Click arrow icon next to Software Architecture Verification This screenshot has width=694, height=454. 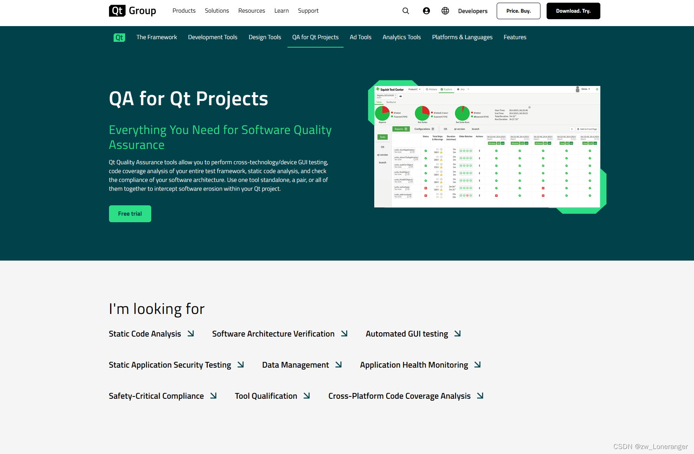pyautogui.click(x=344, y=333)
